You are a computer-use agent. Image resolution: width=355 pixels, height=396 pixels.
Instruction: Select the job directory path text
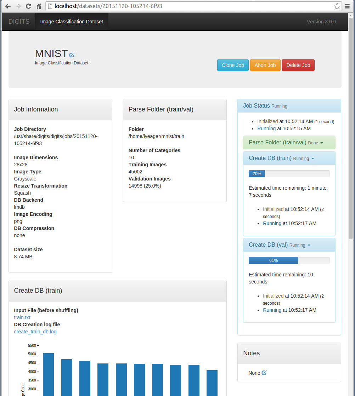coord(56,140)
